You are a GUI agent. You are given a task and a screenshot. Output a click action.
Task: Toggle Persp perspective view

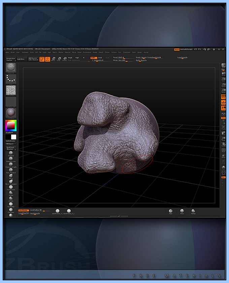pyautogui.click(x=223, y=97)
